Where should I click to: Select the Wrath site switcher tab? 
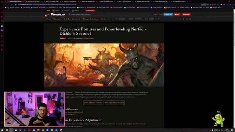(x=75, y=11)
